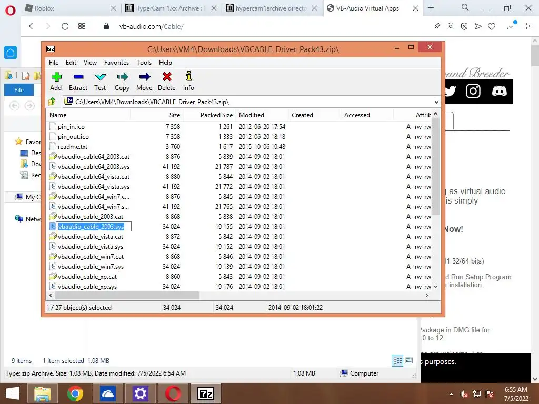The width and height of the screenshot is (539, 404).
Task: Open the Tools menu in 7-Zip
Action: 144,63
